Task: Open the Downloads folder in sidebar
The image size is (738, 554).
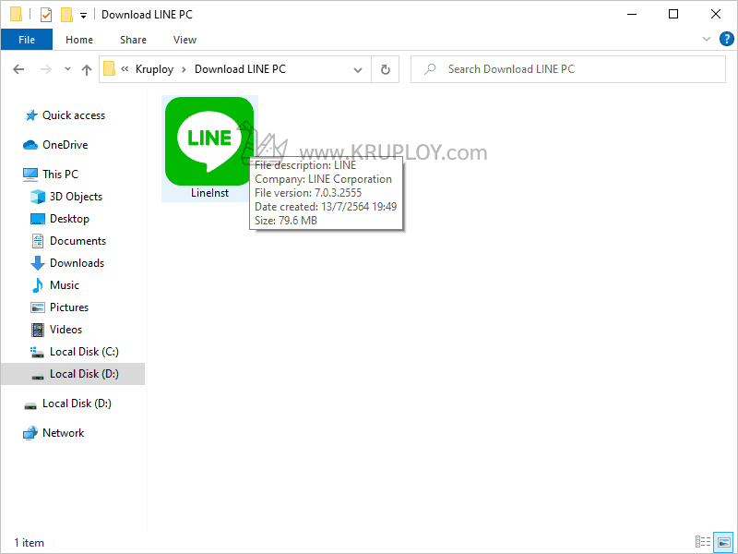Action: coord(77,263)
